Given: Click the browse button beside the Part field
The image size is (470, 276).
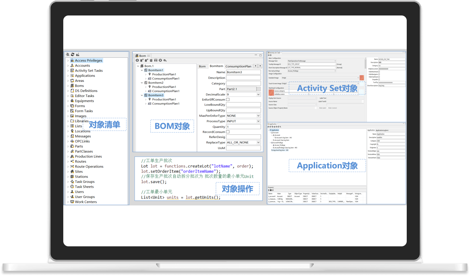Looking at the screenshot, I should (259, 89).
